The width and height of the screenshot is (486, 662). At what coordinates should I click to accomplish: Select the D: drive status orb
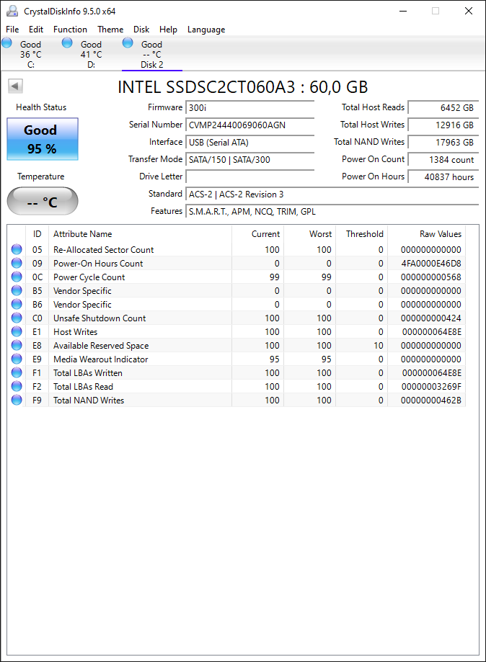tap(67, 43)
